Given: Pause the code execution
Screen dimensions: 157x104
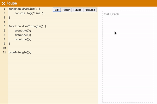Looking at the screenshot, I should pos(77,10).
